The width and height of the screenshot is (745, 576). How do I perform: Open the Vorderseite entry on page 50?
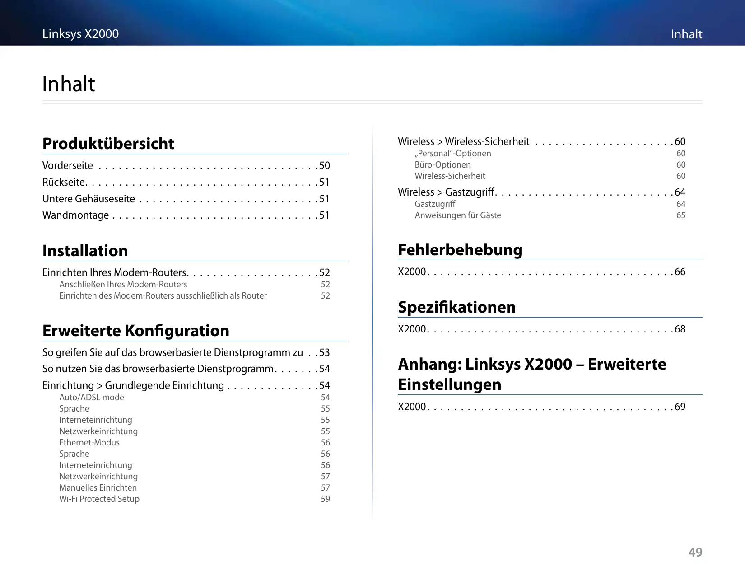pos(68,165)
